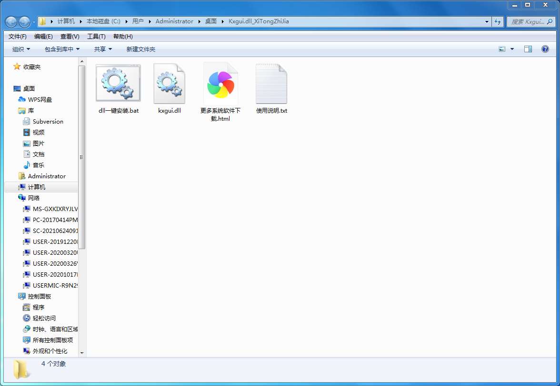This screenshot has width=560, height=386.
Task: Open the 组织 dropdown menu
Action: pyautogui.click(x=21, y=49)
